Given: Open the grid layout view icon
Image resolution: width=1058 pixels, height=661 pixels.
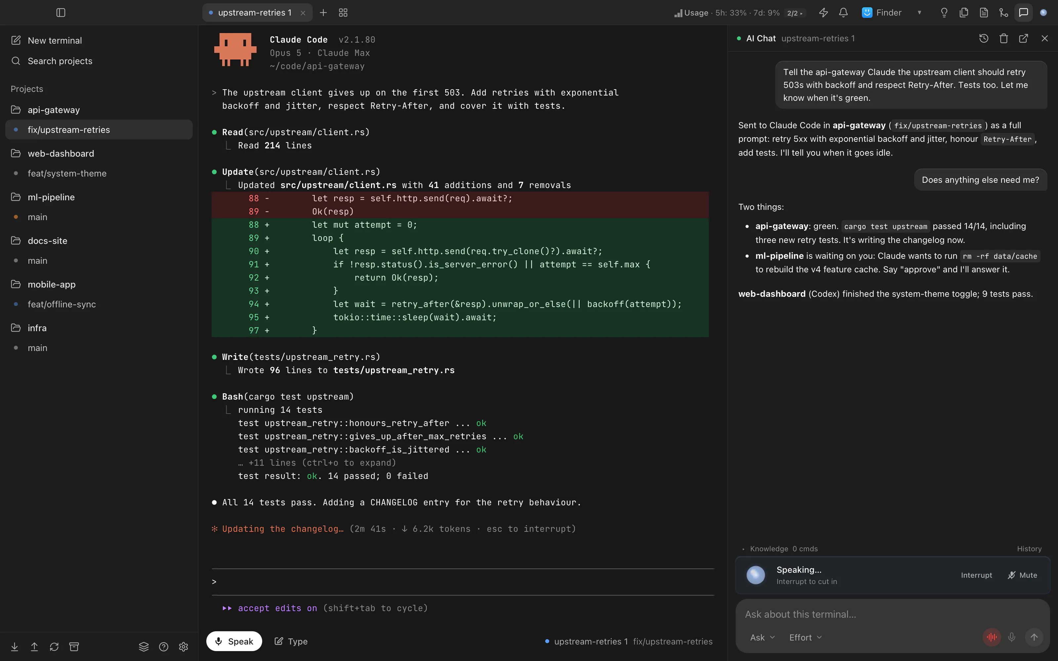Looking at the screenshot, I should [343, 13].
